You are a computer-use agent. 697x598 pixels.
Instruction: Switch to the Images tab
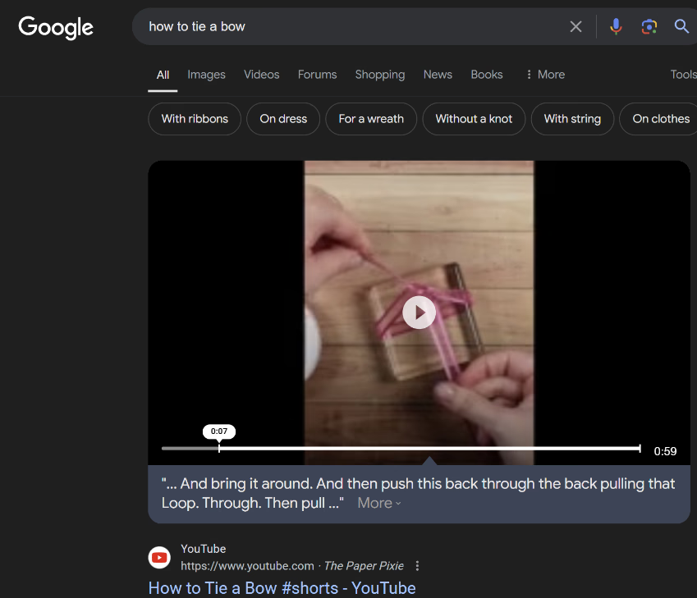click(x=206, y=75)
